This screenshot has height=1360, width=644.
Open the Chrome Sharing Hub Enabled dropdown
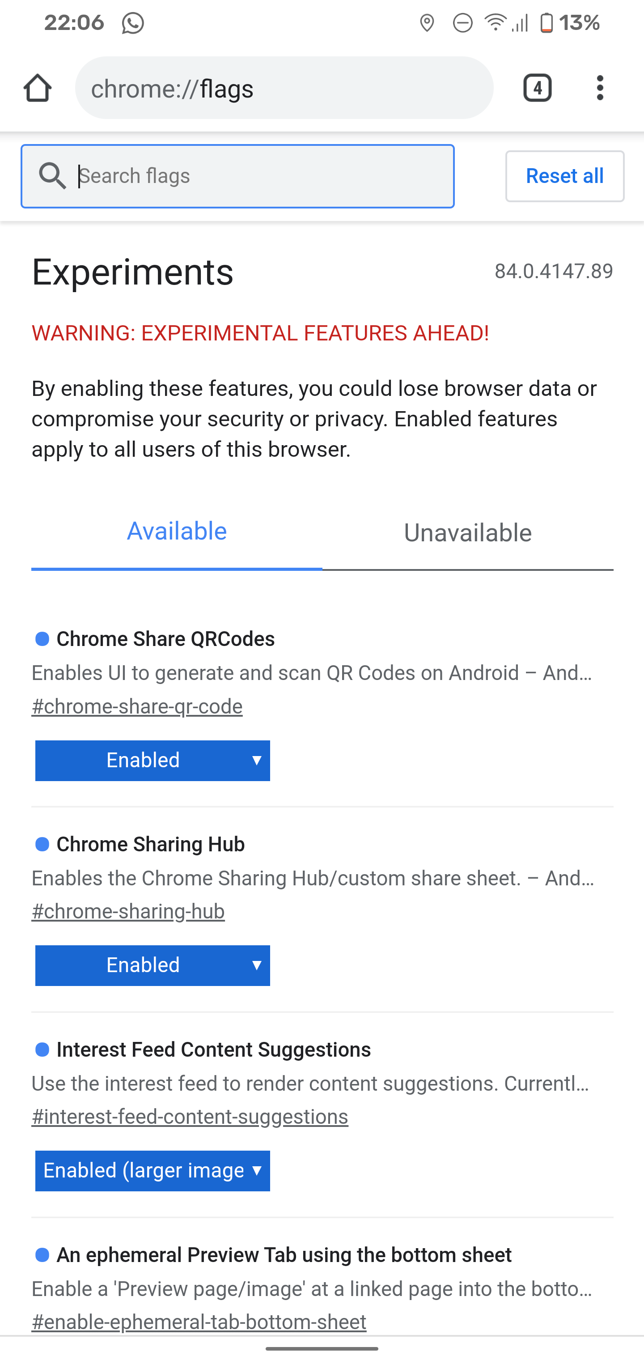coord(152,965)
